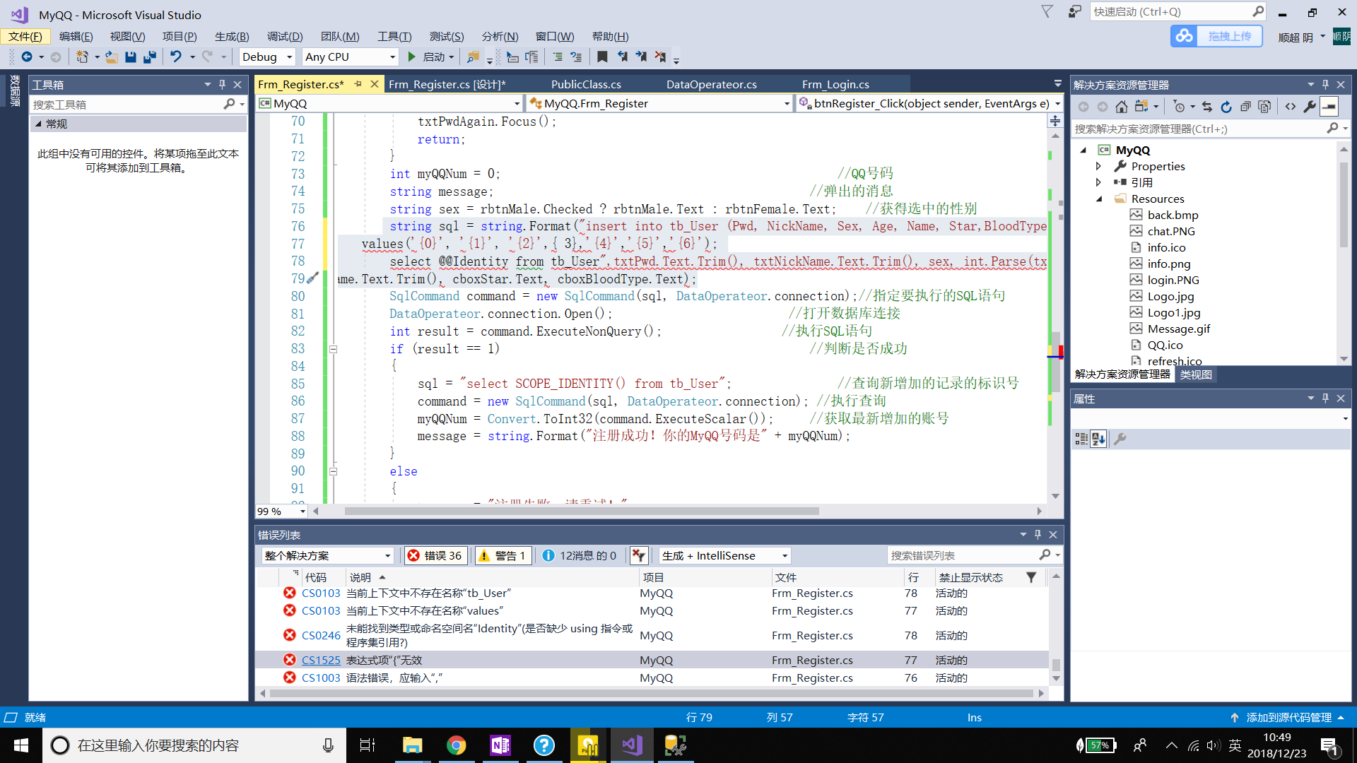Start debugging with the 启动 button
Viewport: 1357px width, 763px height.
430,57
